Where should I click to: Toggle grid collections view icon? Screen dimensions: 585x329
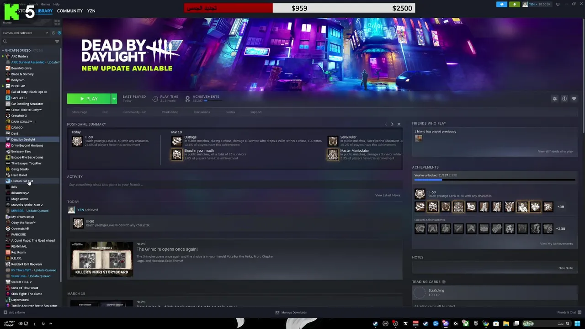pos(57,22)
